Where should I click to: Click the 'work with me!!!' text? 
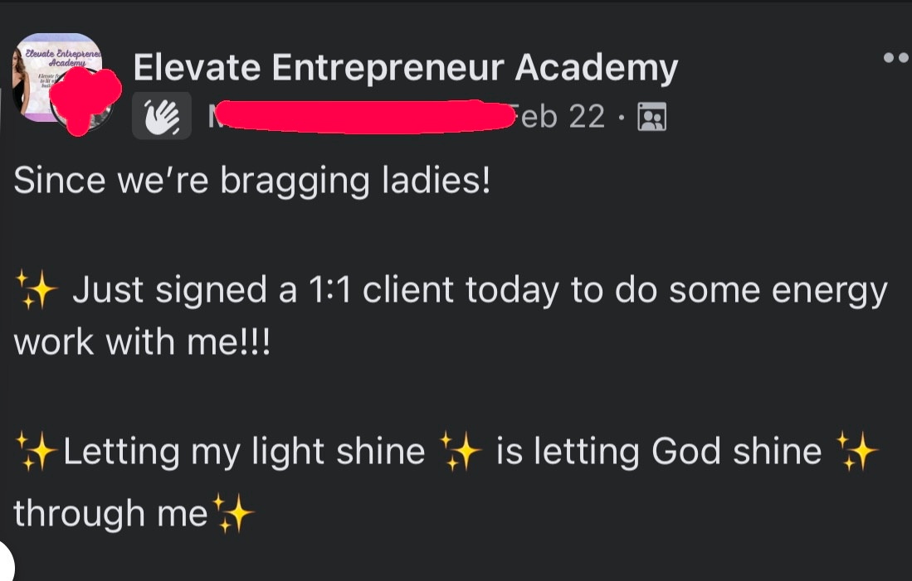[x=141, y=343]
